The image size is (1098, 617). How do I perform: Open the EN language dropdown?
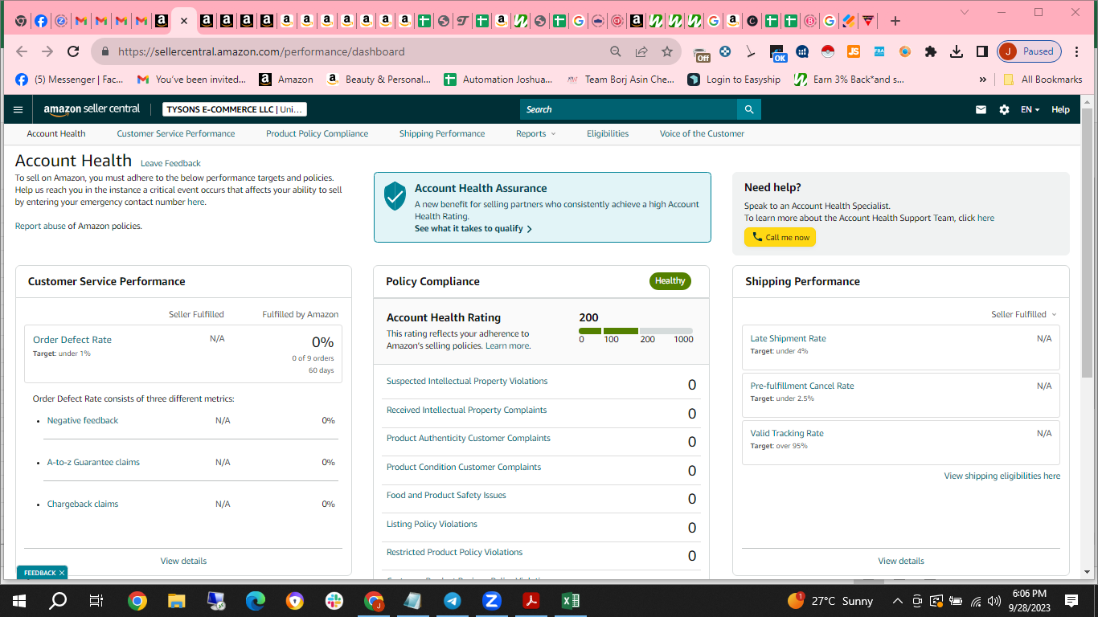pos(1030,109)
